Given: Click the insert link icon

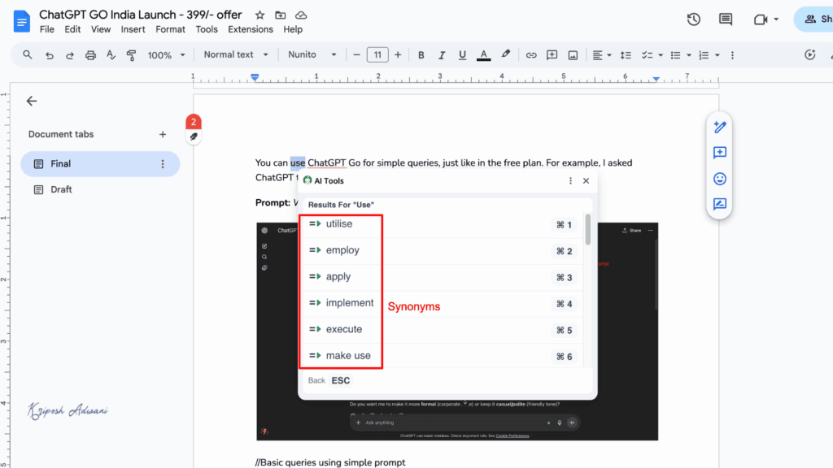Looking at the screenshot, I should coord(531,54).
